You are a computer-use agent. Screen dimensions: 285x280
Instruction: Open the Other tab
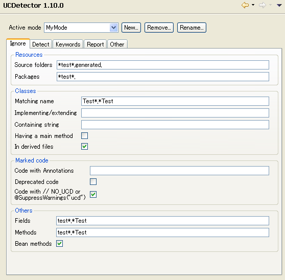117,44
